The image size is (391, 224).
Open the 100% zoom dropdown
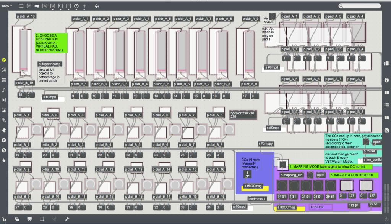7,6
